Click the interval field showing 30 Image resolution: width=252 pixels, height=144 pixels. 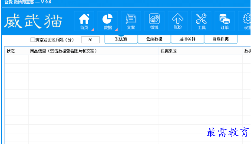tap(90, 40)
